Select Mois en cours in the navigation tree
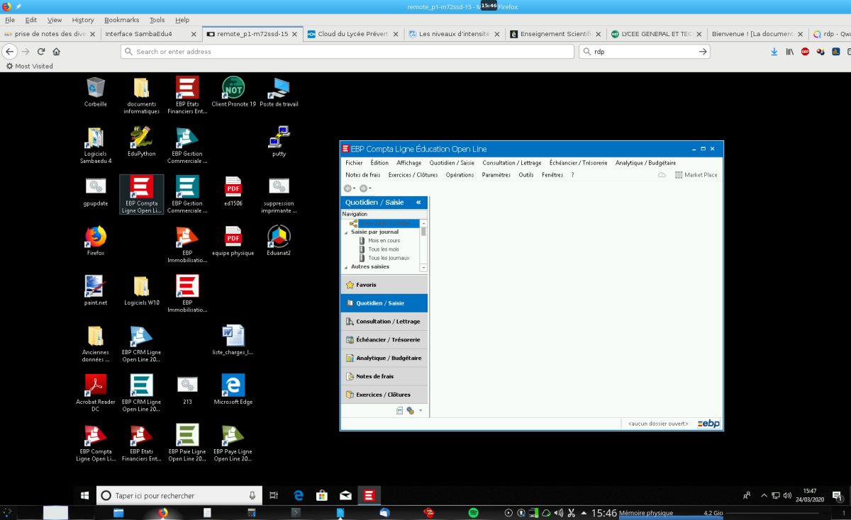The height and width of the screenshot is (520, 851). [x=384, y=241]
